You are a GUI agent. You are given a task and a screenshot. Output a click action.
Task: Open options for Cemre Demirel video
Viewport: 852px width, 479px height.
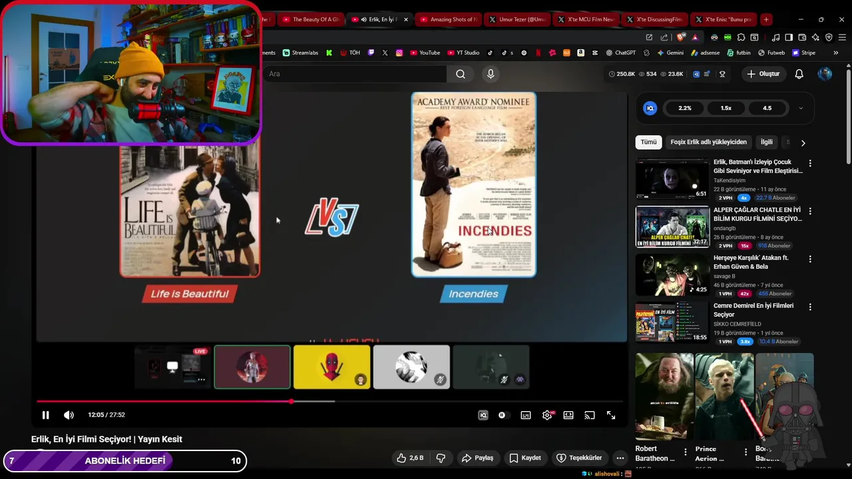click(810, 307)
